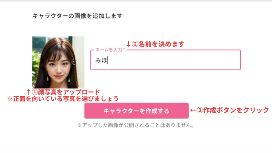
Task: Click the annotation 顔写真をアップロード
Action: click(x=69, y=92)
